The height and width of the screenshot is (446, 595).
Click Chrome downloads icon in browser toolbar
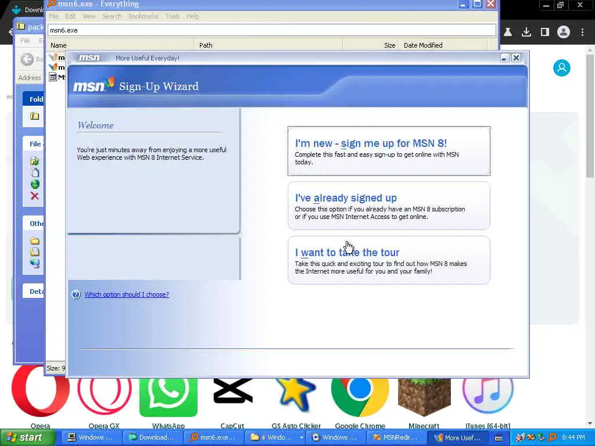tap(526, 32)
